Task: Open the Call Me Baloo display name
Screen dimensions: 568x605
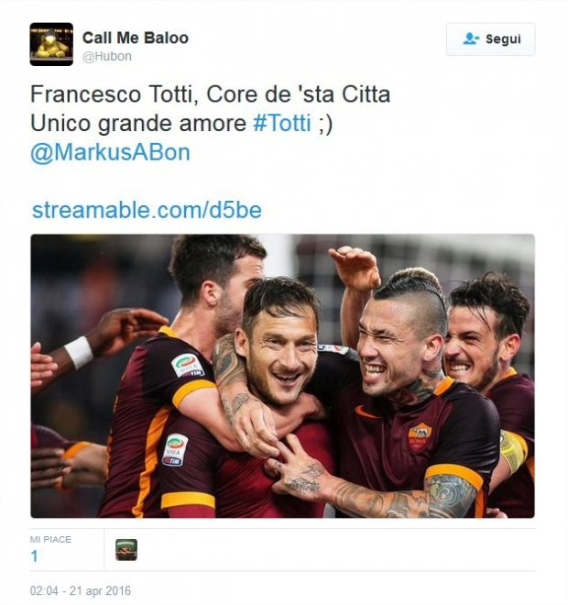Action: click(136, 38)
